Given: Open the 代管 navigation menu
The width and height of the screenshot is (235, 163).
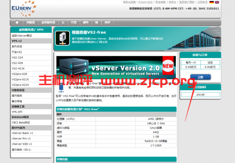Looking at the screenshot, I should pyautogui.click(x=73, y=22).
